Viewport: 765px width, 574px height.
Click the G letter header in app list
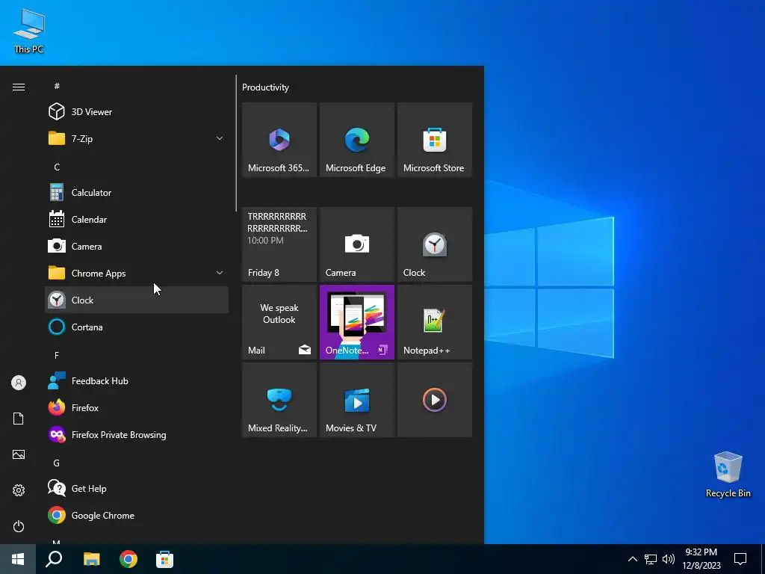(x=57, y=463)
